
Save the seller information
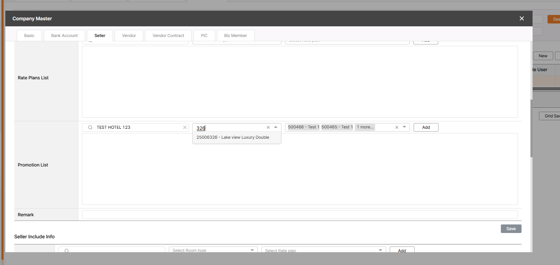(511, 229)
